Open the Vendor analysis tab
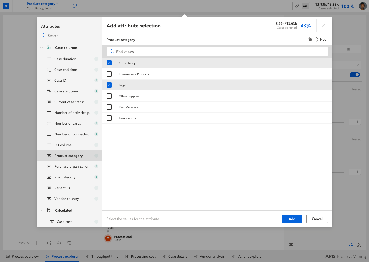Image resolution: width=369 pixels, height=262 pixels. point(209,256)
